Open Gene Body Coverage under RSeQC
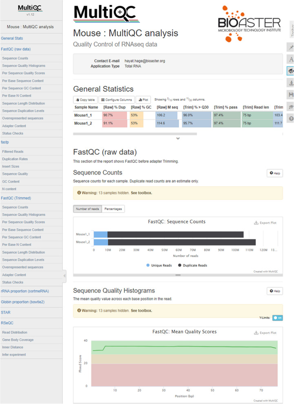The width and height of the screenshot is (294, 404). pyautogui.click(x=18, y=340)
